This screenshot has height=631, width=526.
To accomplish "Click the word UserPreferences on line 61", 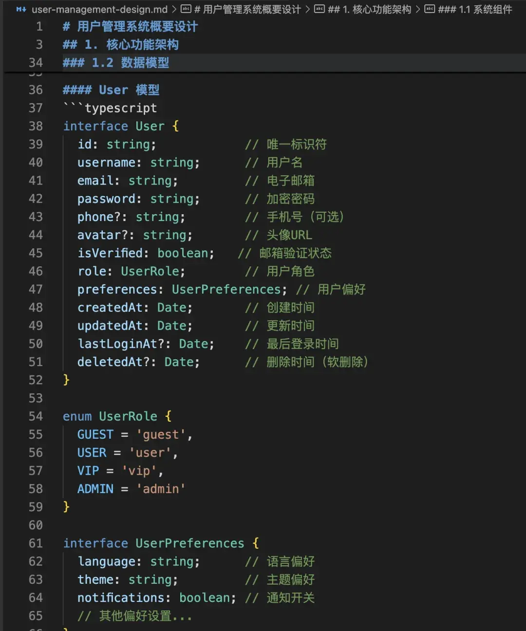I will (189, 543).
